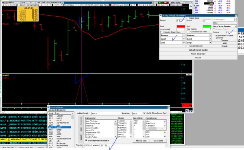Click the red SAT sell button
Screen dimensions: 244x150
pyautogui.click(x=166, y=3)
